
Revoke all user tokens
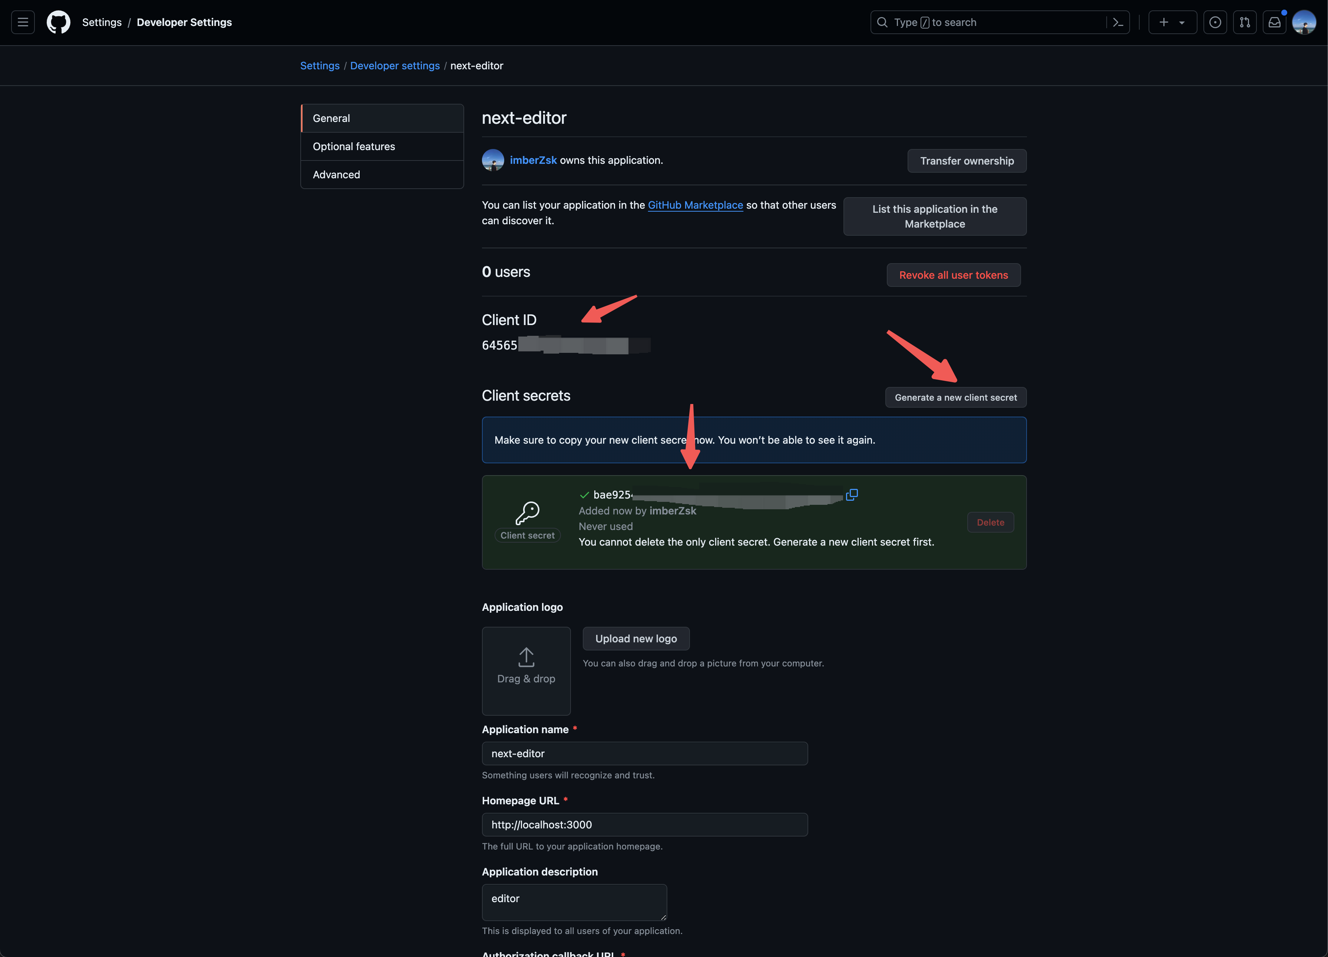coord(953,275)
